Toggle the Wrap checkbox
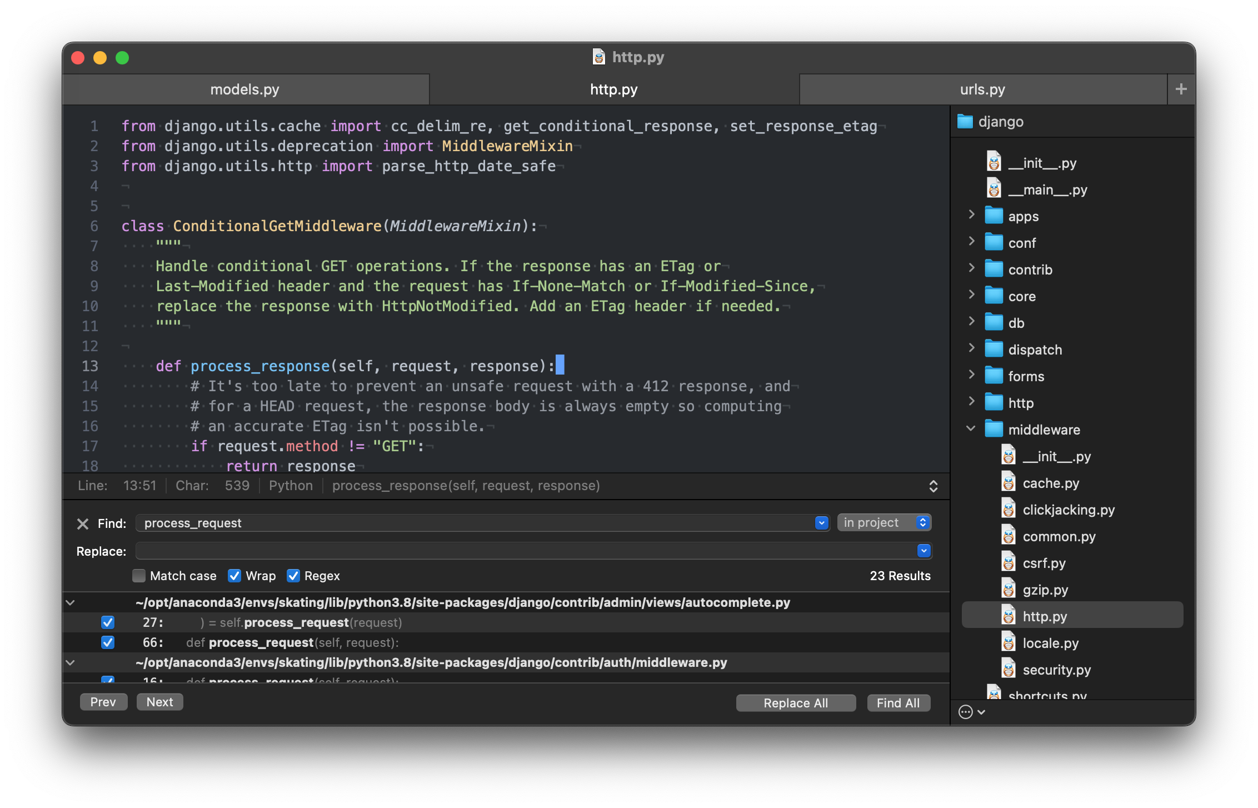The width and height of the screenshot is (1258, 808). 234,576
